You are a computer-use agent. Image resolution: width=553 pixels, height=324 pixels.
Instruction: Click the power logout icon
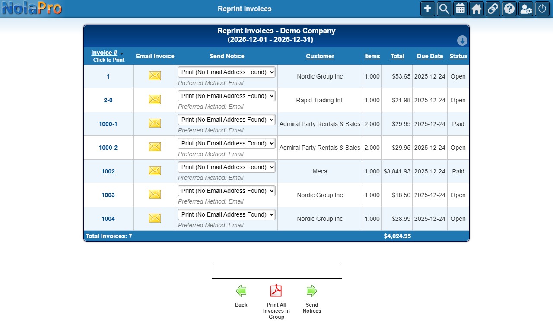point(542,9)
